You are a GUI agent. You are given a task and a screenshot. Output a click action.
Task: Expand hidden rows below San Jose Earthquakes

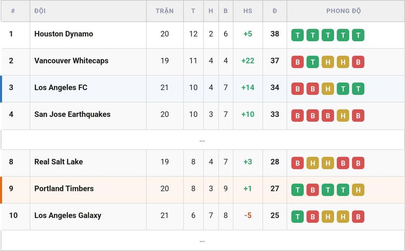pyautogui.click(x=202, y=140)
